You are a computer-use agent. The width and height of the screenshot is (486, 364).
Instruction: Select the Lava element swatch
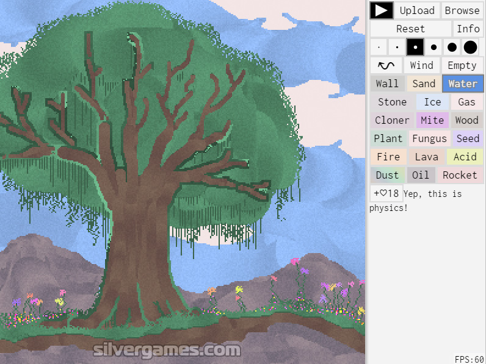pyautogui.click(x=426, y=157)
